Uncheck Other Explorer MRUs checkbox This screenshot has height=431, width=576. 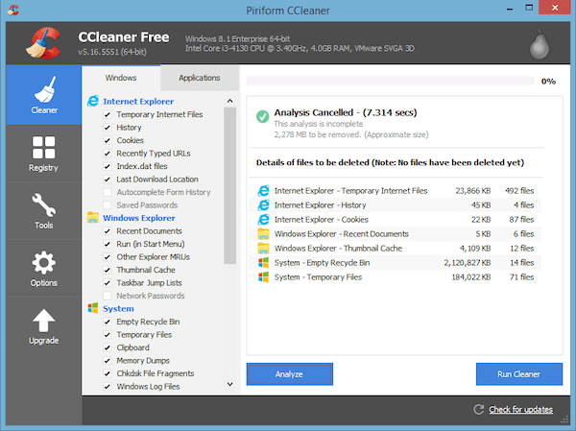(x=108, y=257)
